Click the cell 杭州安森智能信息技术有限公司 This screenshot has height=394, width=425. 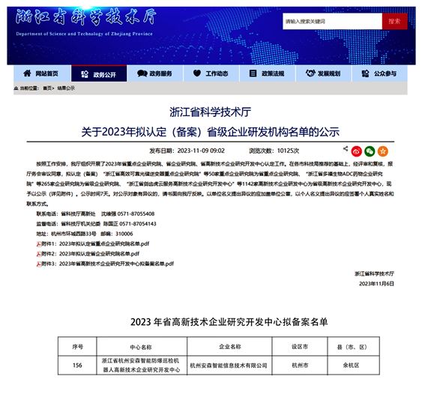229,366
